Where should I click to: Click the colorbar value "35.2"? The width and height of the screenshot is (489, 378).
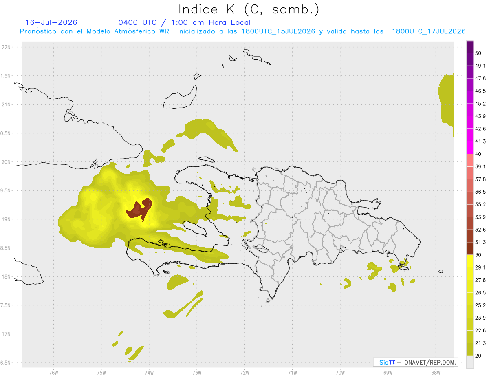481,205
